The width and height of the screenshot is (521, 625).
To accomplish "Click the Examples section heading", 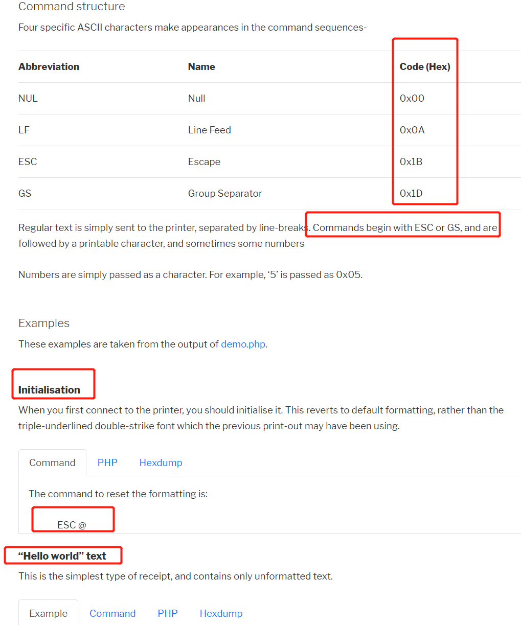I will [44, 323].
